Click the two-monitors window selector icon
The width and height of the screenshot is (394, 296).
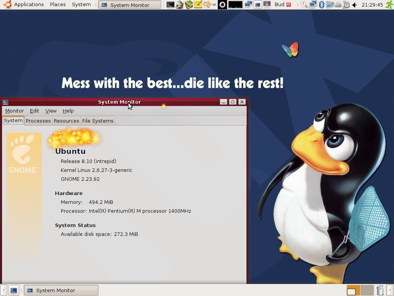tap(248, 5)
